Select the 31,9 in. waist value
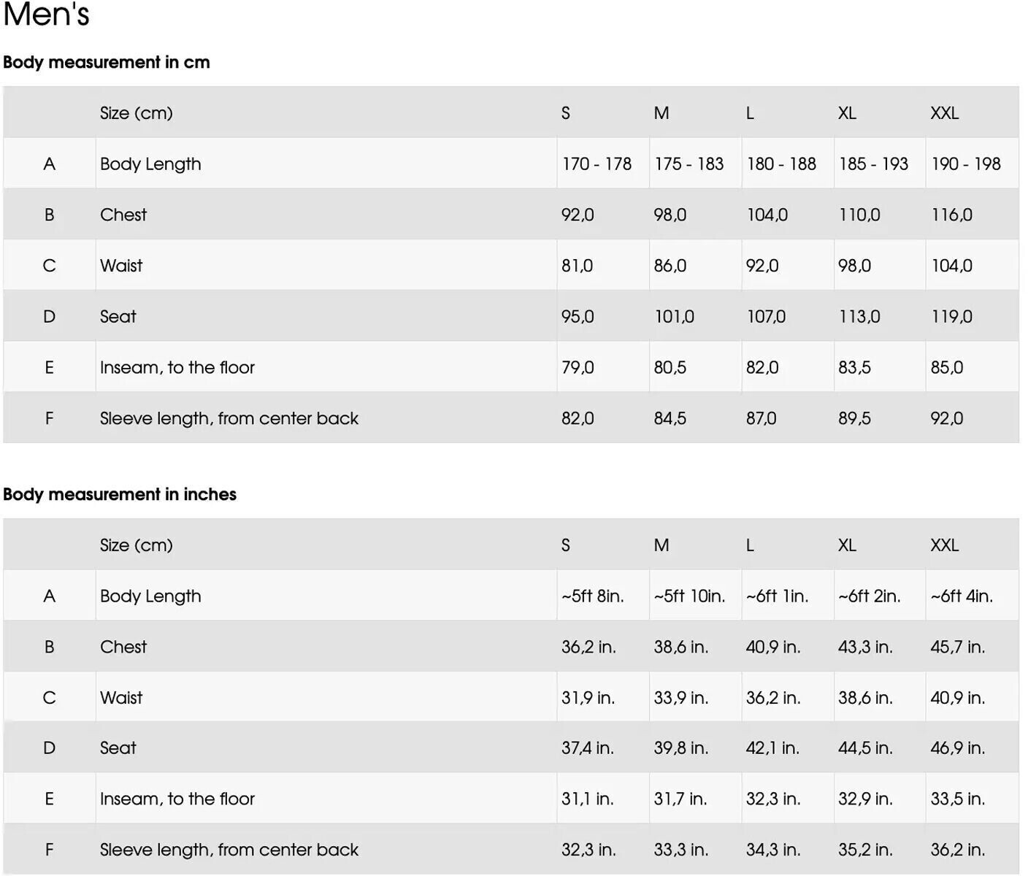The height and width of the screenshot is (876, 1028). pos(588,698)
